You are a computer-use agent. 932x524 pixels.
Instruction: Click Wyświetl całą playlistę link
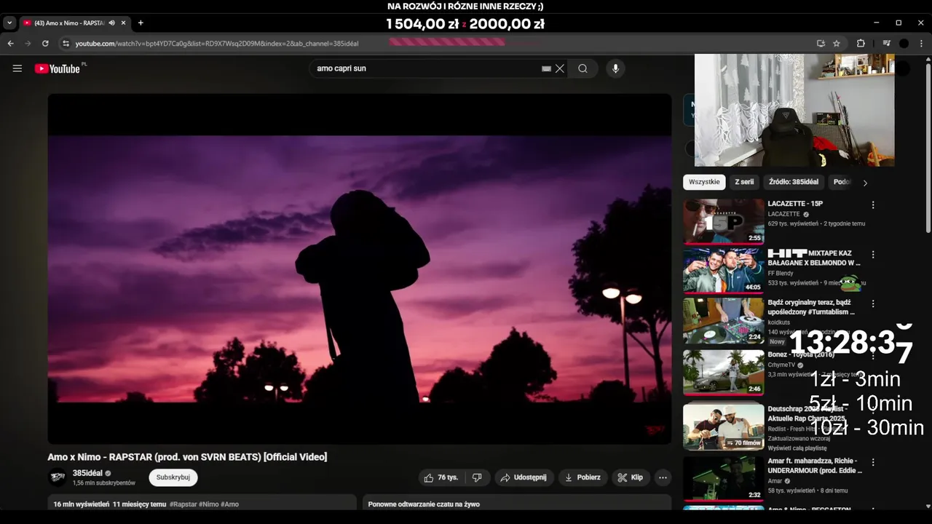pos(797,448)
